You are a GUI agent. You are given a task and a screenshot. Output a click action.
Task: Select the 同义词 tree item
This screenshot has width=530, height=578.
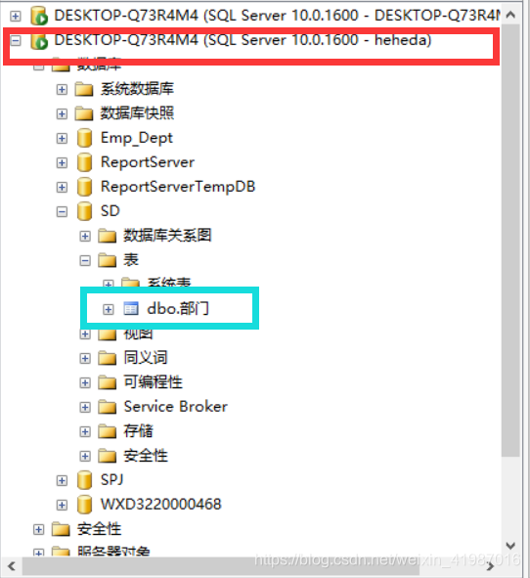146,358
